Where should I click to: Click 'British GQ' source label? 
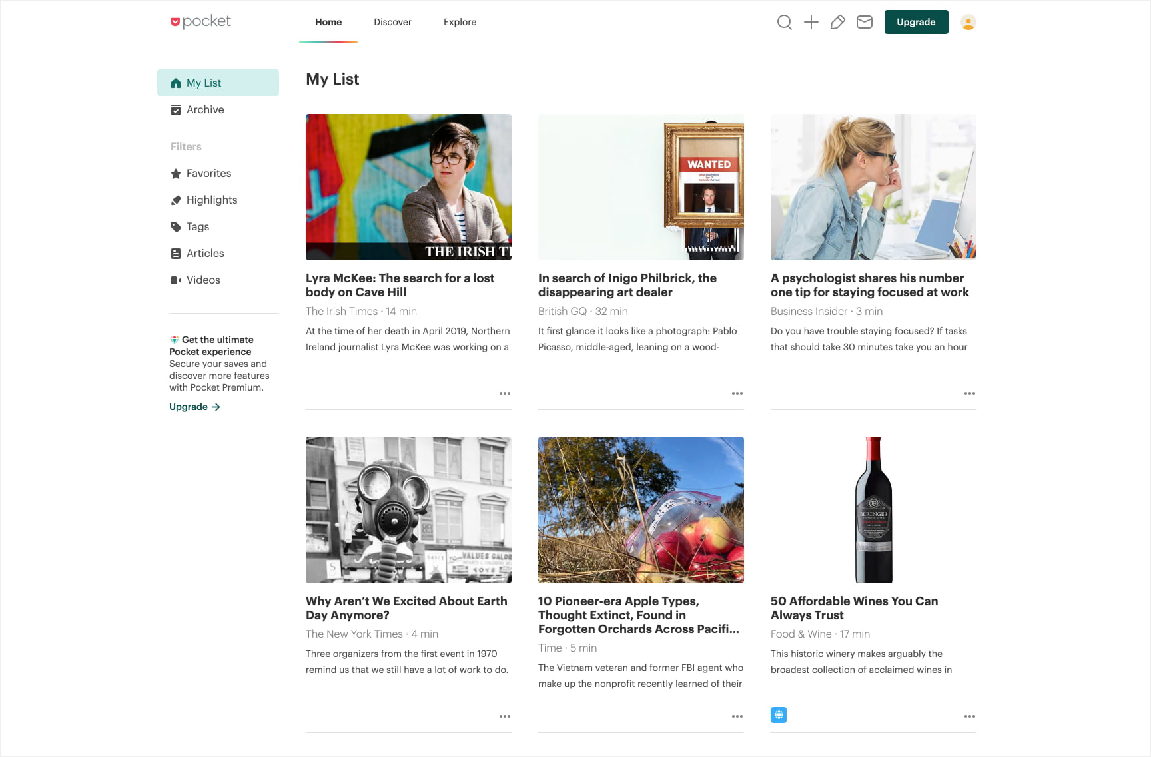562,311
